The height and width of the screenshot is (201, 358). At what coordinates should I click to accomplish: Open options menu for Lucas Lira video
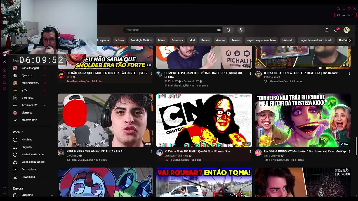pos(152,152)
